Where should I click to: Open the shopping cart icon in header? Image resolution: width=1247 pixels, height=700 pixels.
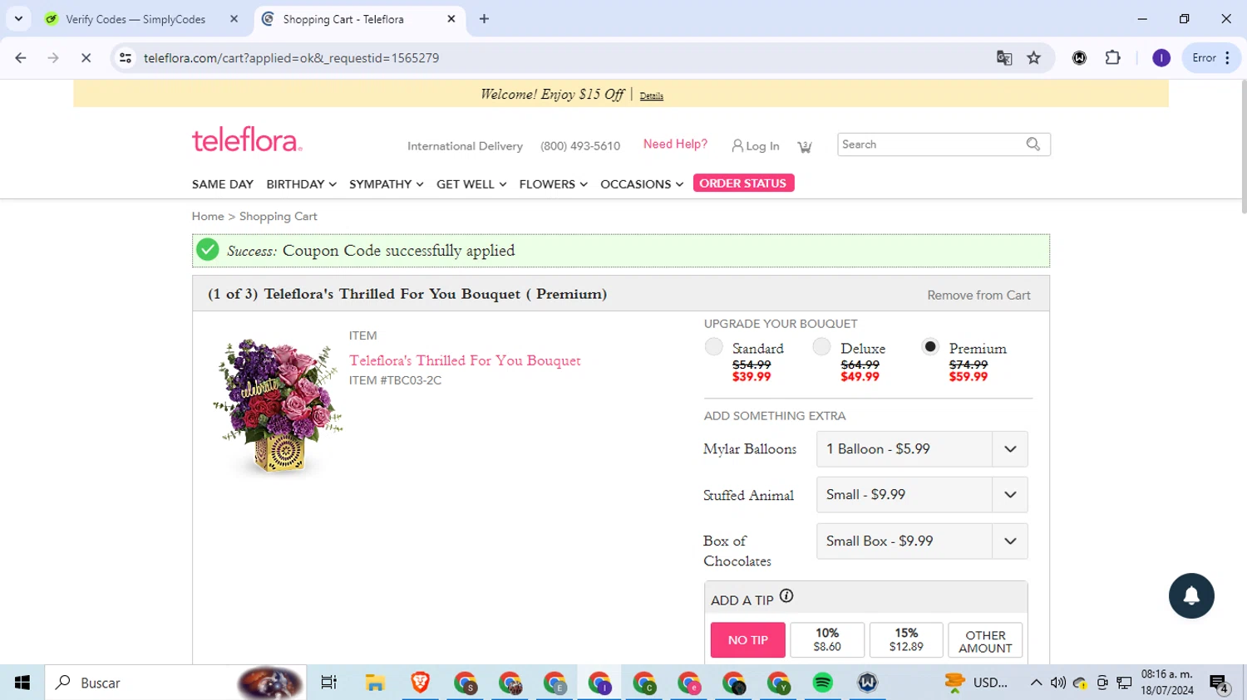tap(805, 146)
